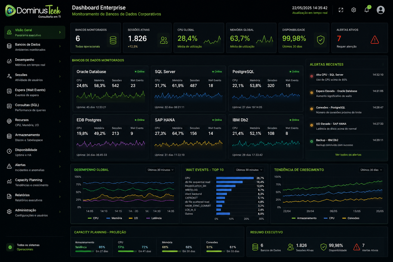Viewport: 393px width, 262px height.
Task: Open SAP HANA card
Action: pyautogui.click(x=188, y=137)
